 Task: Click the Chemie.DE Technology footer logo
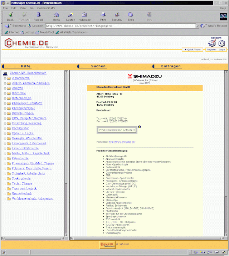click(107, 245)
